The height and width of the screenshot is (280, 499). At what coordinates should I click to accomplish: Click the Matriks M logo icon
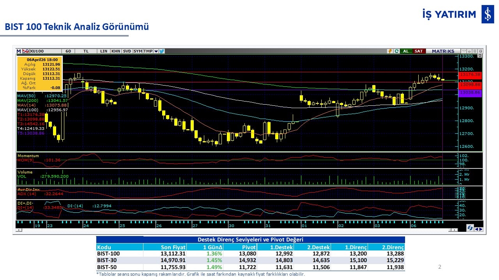(18, 51)
